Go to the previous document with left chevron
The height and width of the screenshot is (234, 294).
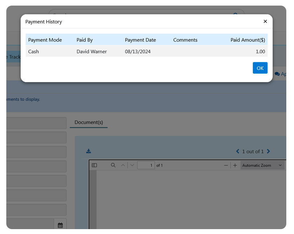pyautogui.click(x=238, y=152)
